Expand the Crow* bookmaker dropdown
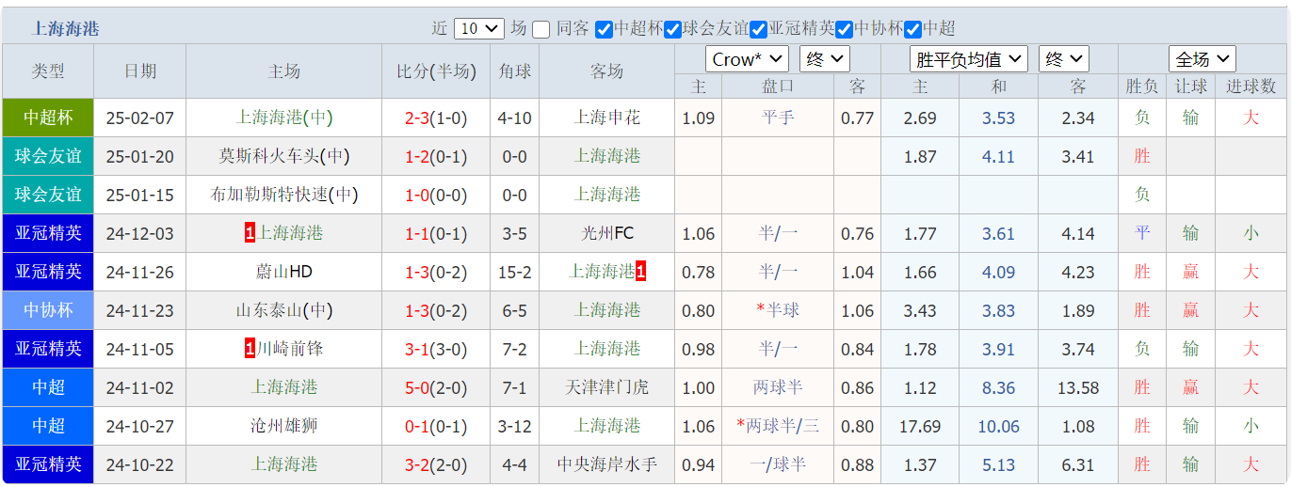The image size is (1291, 487). click(748, 59)
